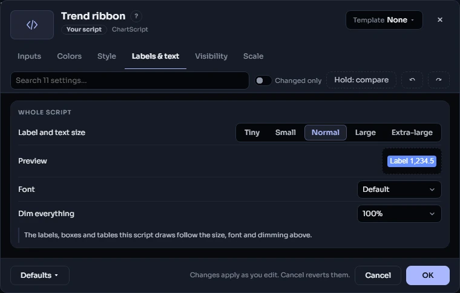The image size is (460, 293).
Task: Click the Label and text size label
Action: [51, 133]
